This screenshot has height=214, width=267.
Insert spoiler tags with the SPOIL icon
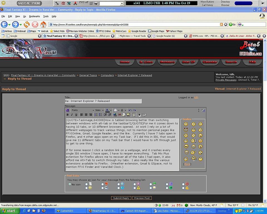(x=144, y=115)
